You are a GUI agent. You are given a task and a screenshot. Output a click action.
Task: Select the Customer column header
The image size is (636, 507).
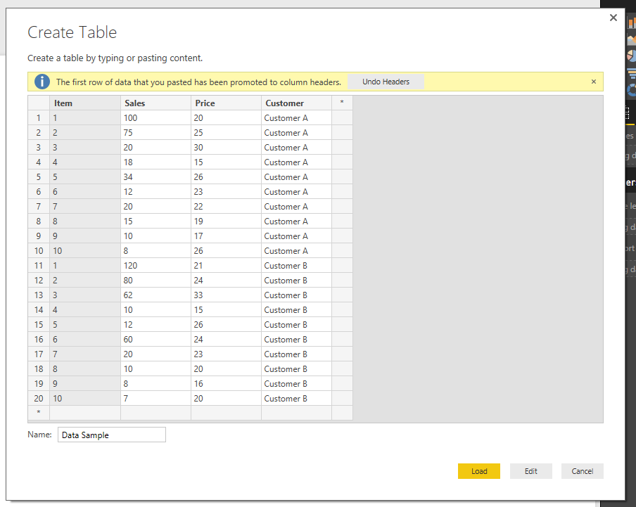pyautogui.click(x=296, y=103)
